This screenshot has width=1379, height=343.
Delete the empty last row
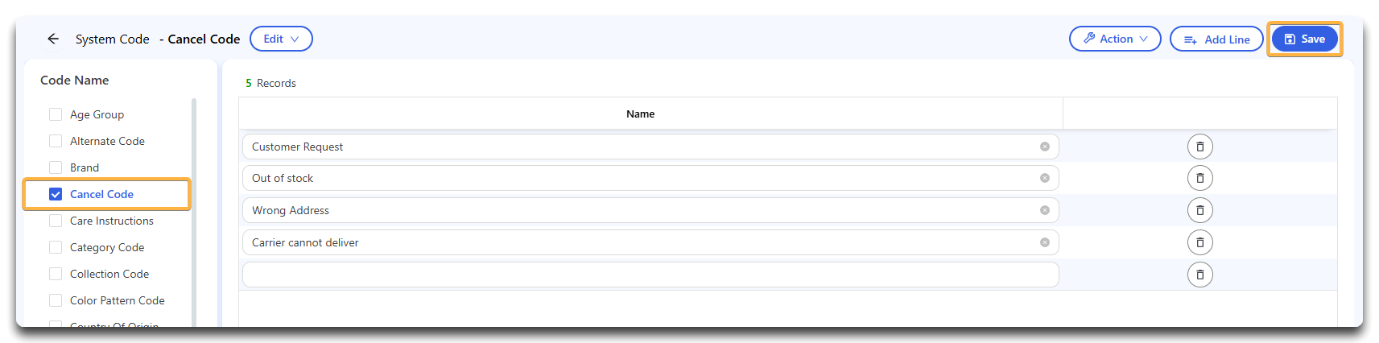pyautogui.click(x=1199, y=275)
